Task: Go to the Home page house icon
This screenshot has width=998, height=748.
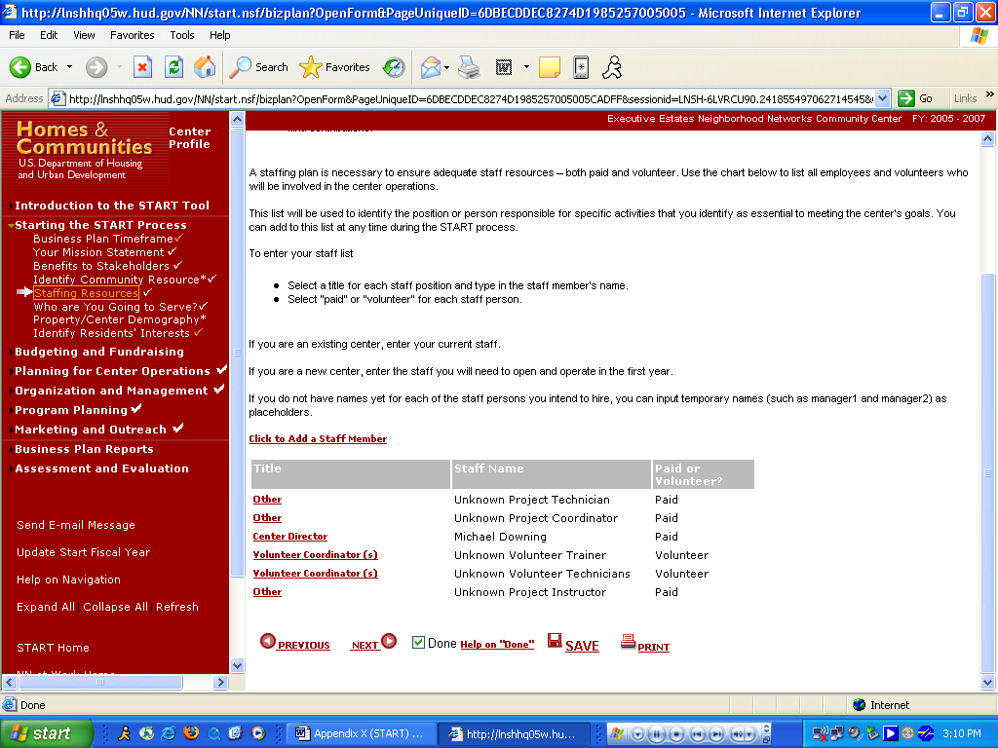Action: pos(205,67)
